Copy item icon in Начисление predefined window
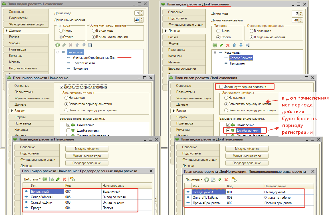Viewport: 333px width, 215px height. pyautogui.click(x=51, y=179)
